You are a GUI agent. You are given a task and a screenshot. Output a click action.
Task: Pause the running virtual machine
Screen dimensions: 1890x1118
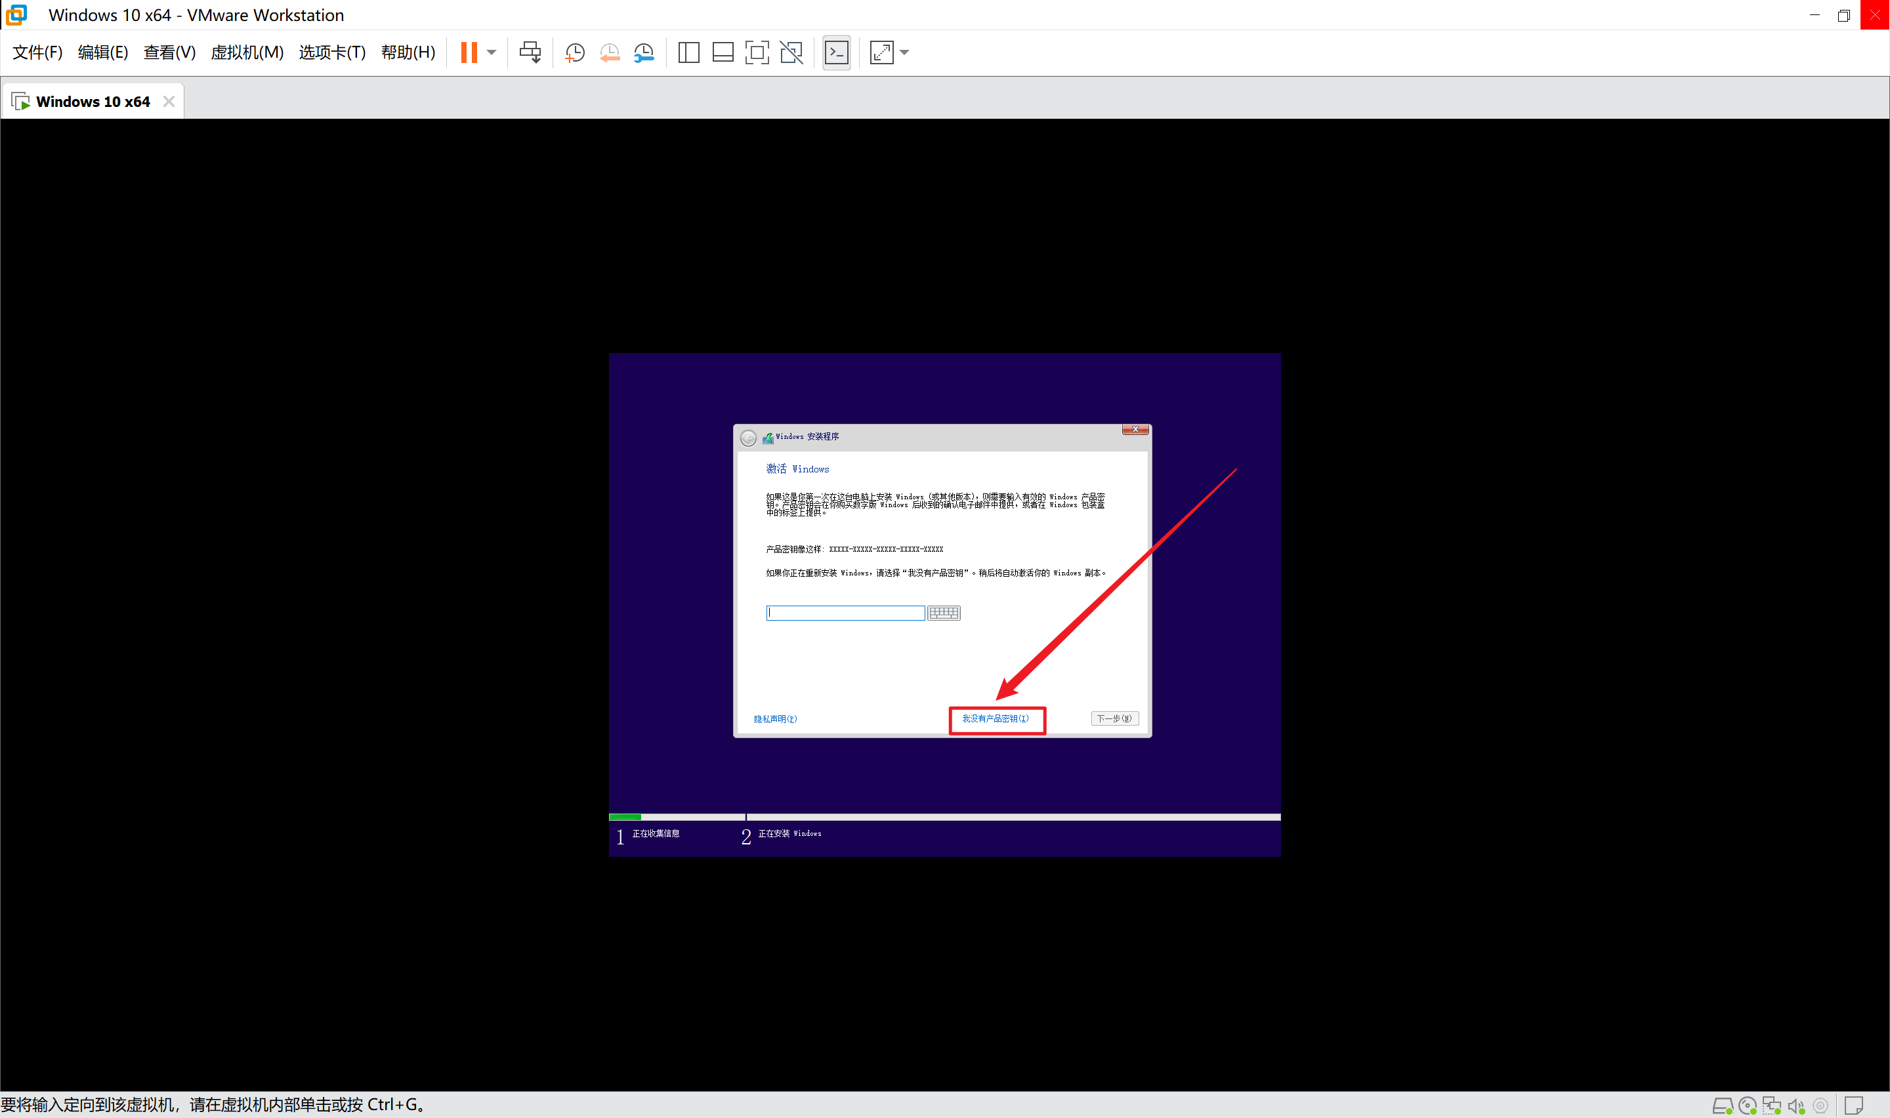[x=469, y=52]
